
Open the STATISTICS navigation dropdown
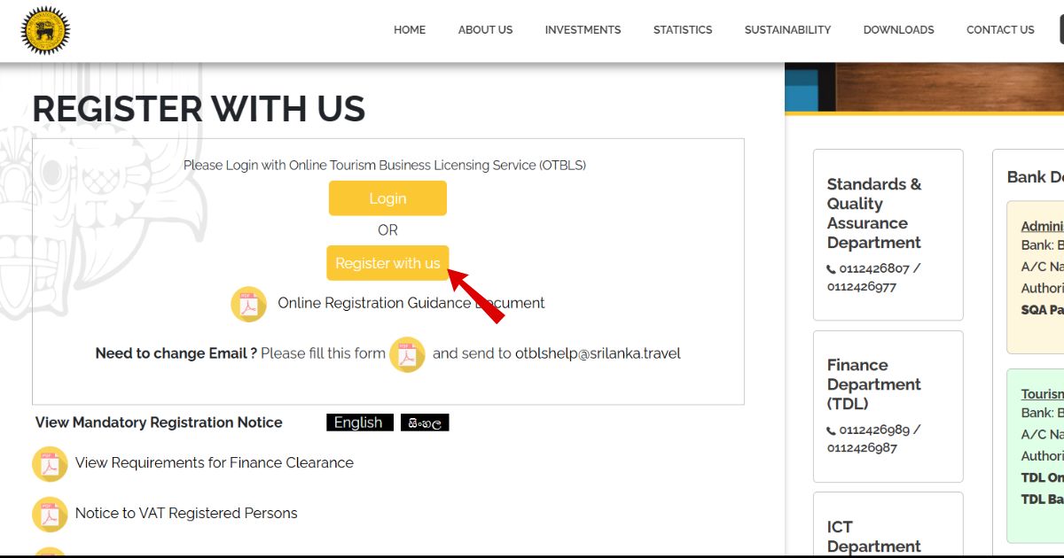pyautogui.click(x=683, y=30)
